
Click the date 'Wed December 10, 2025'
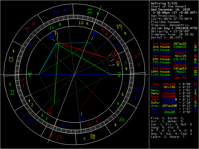[170, 10]
